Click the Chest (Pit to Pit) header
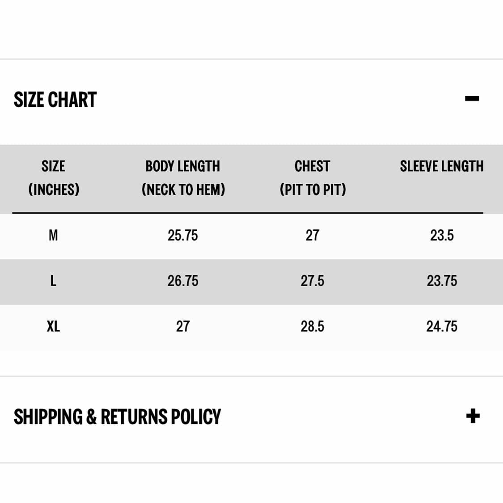 pos(313,178)
